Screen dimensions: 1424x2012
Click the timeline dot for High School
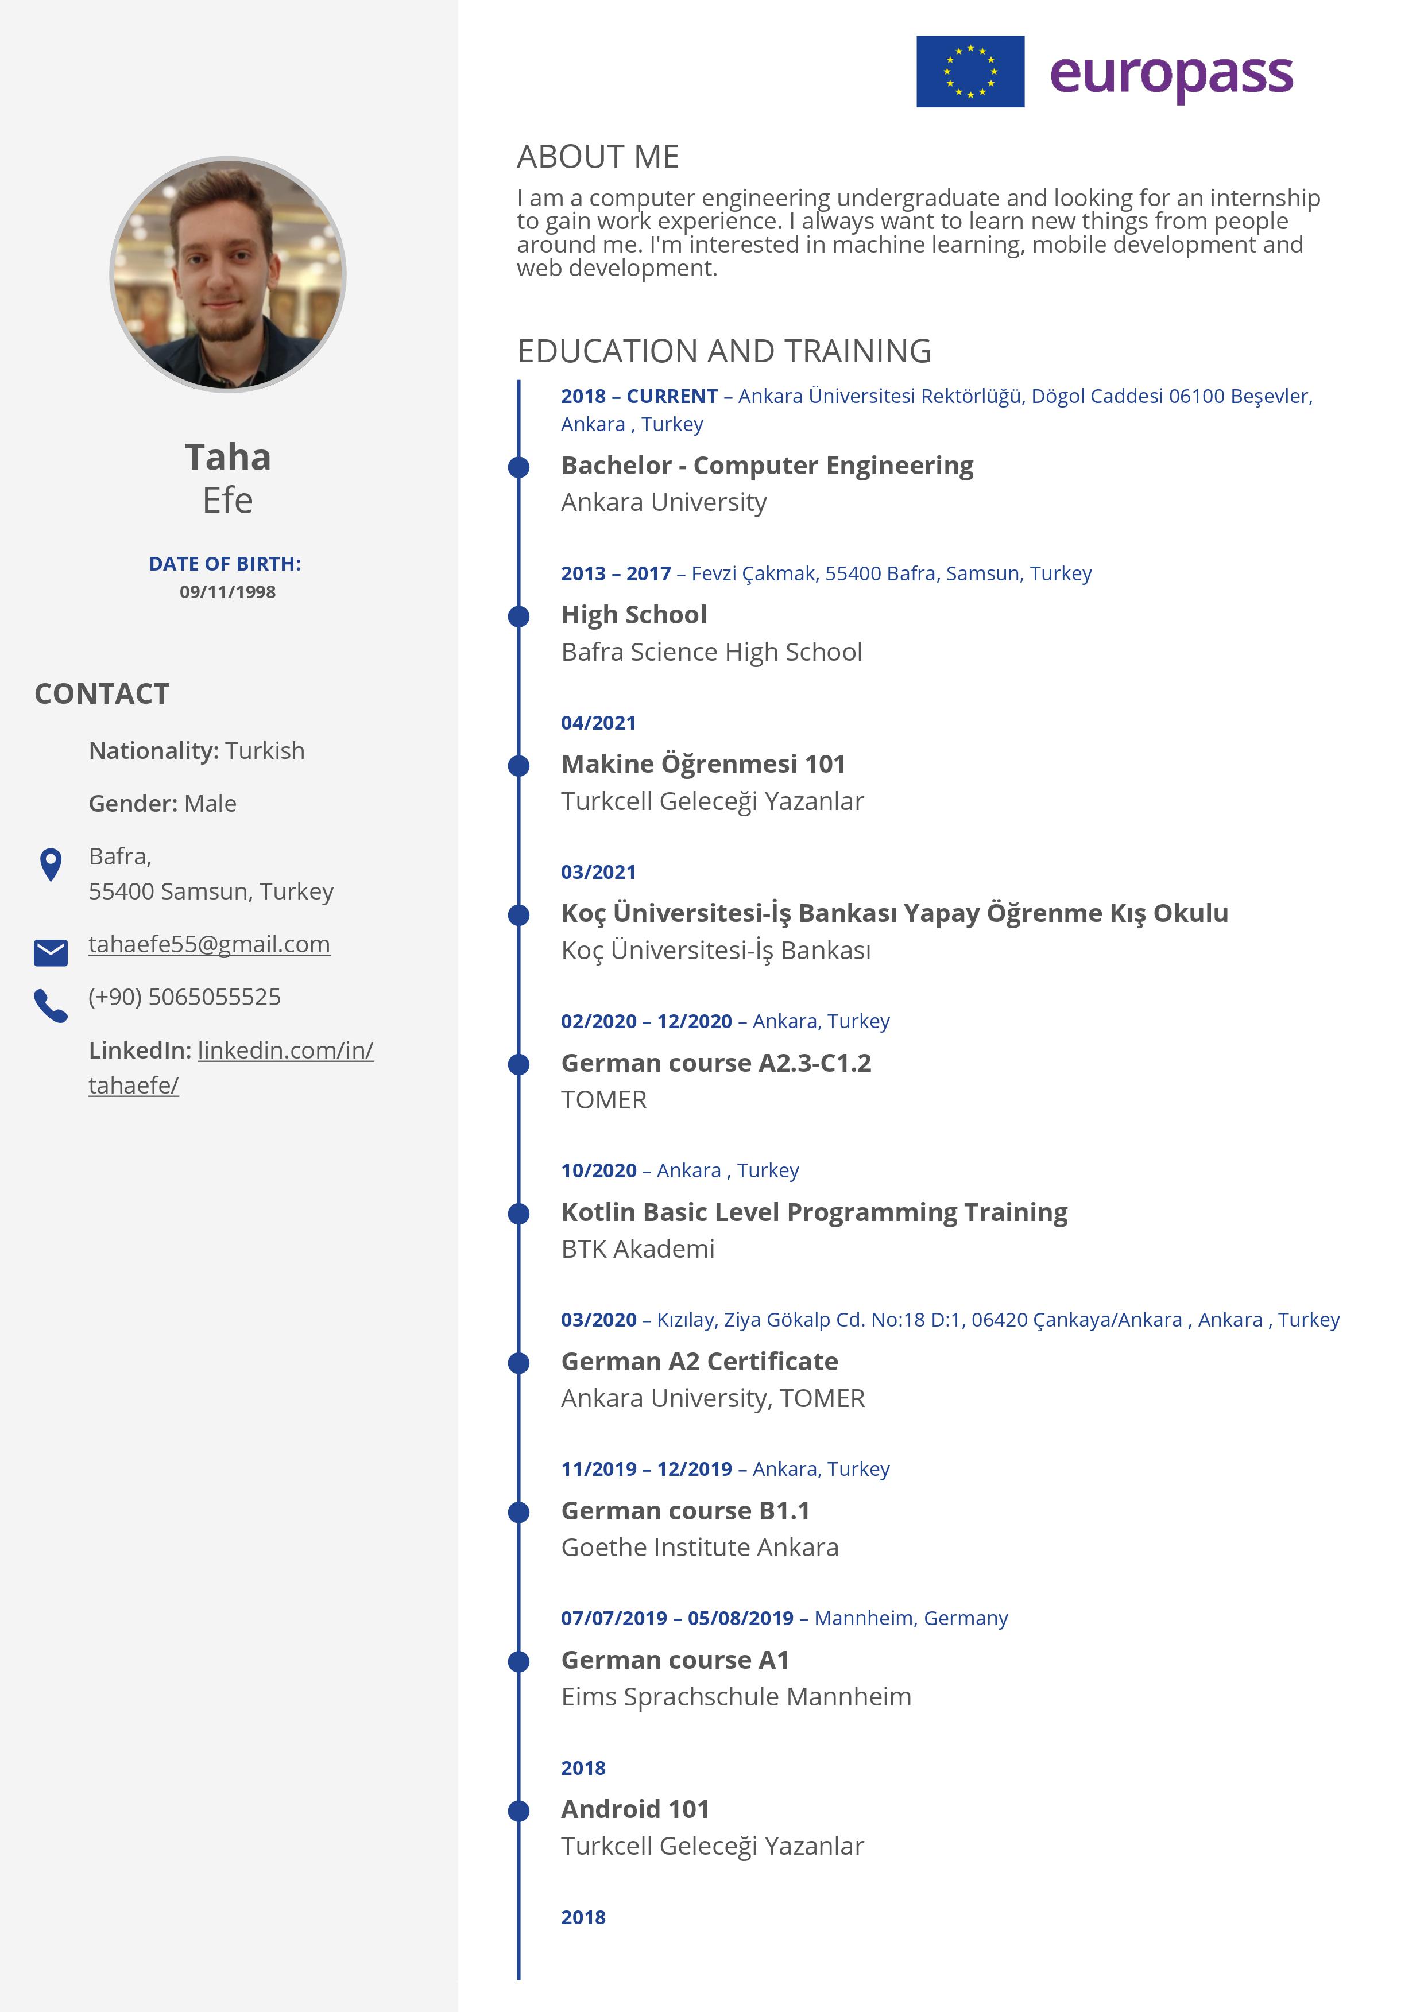click(x=519, y=617)
